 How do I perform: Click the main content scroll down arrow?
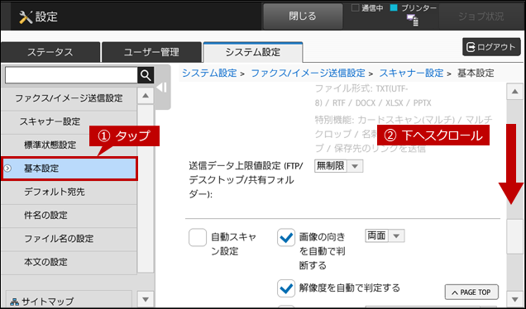pyautogui.click(x=515, y=299)
